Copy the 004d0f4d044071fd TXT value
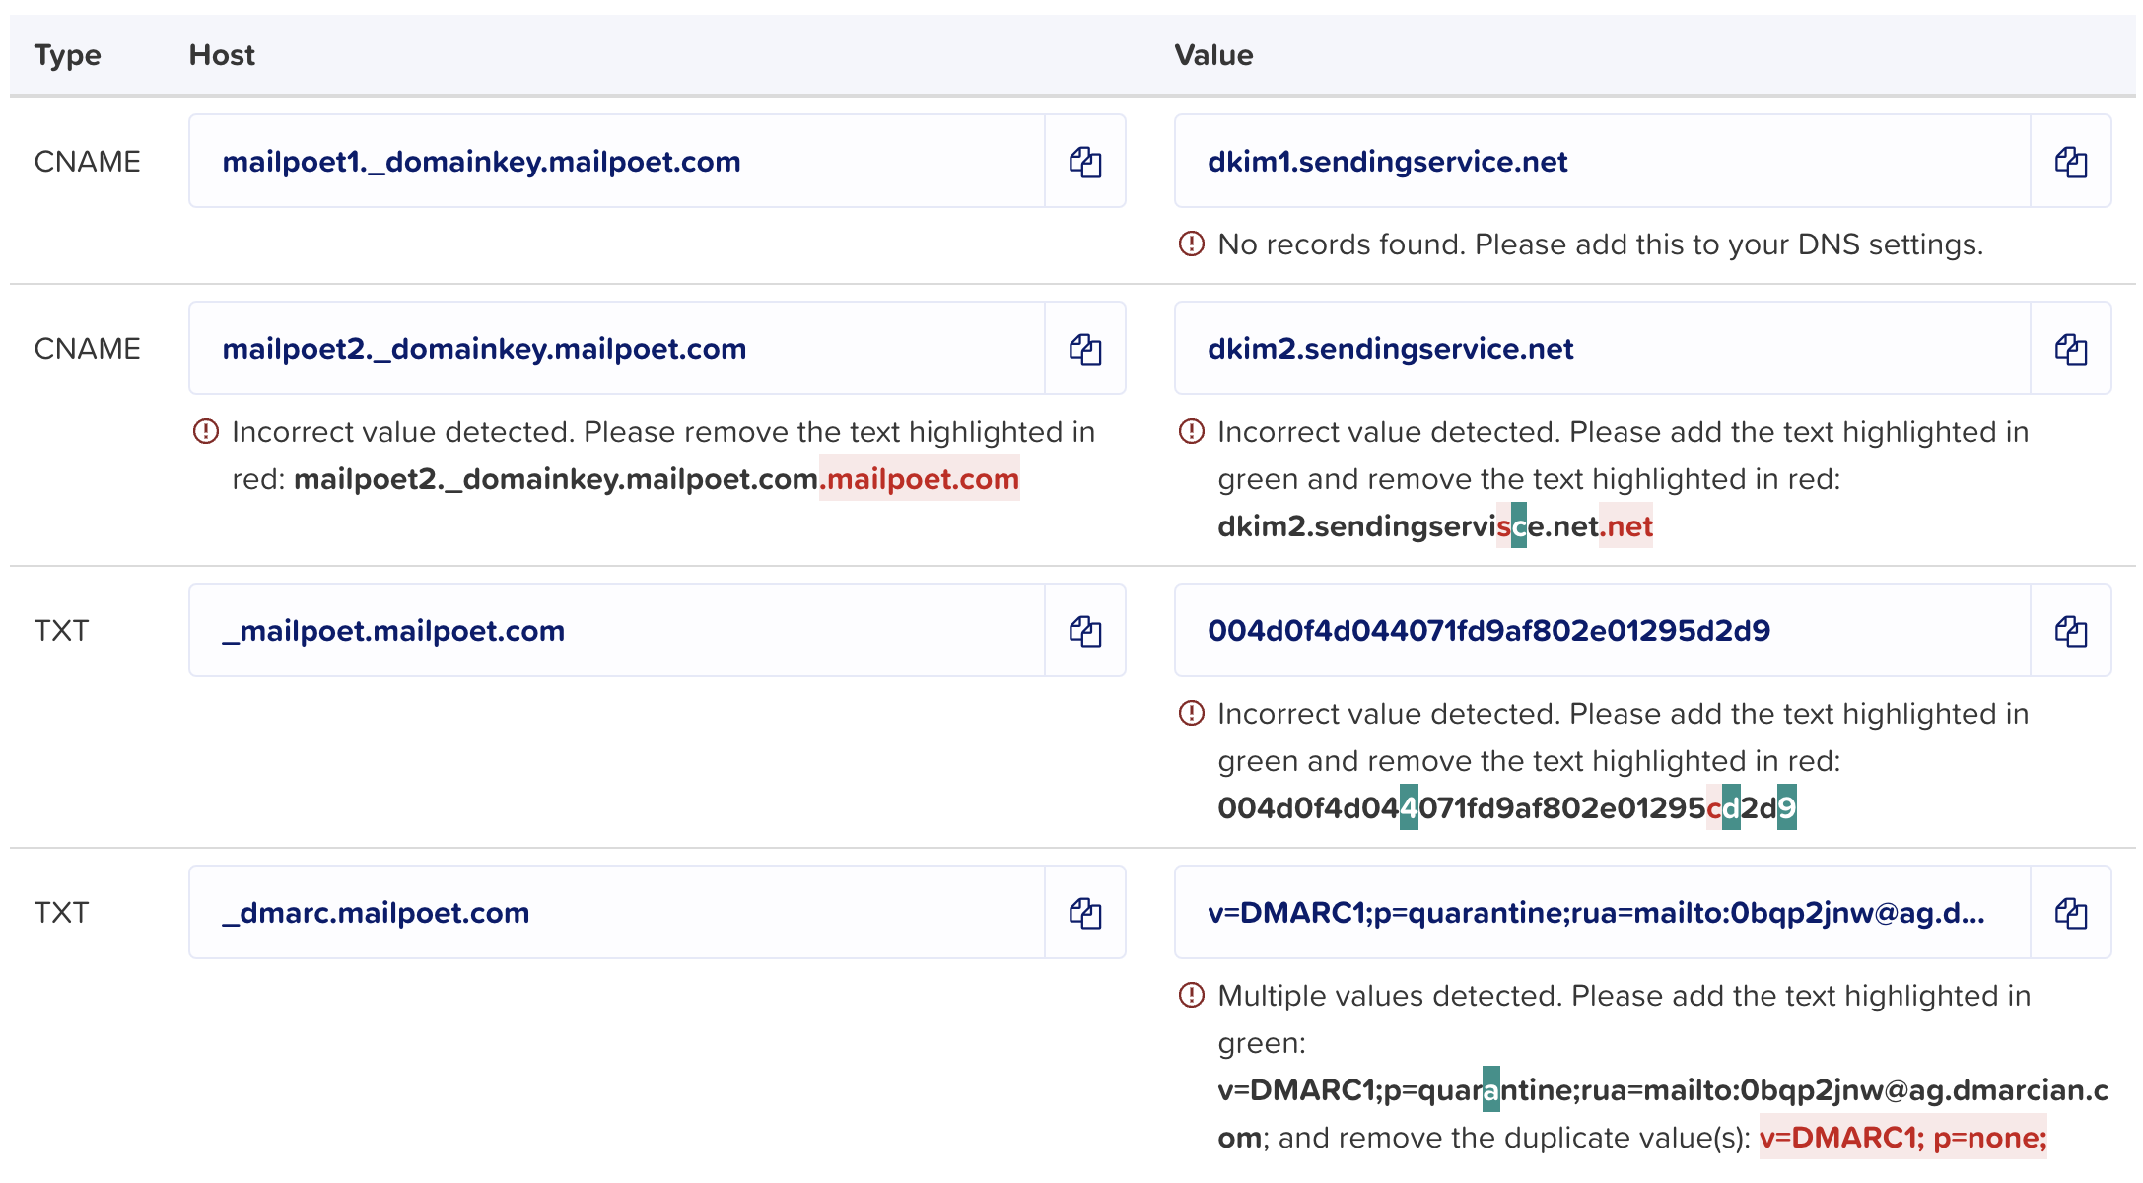 pyautogui.click(x=2071, y=631)
